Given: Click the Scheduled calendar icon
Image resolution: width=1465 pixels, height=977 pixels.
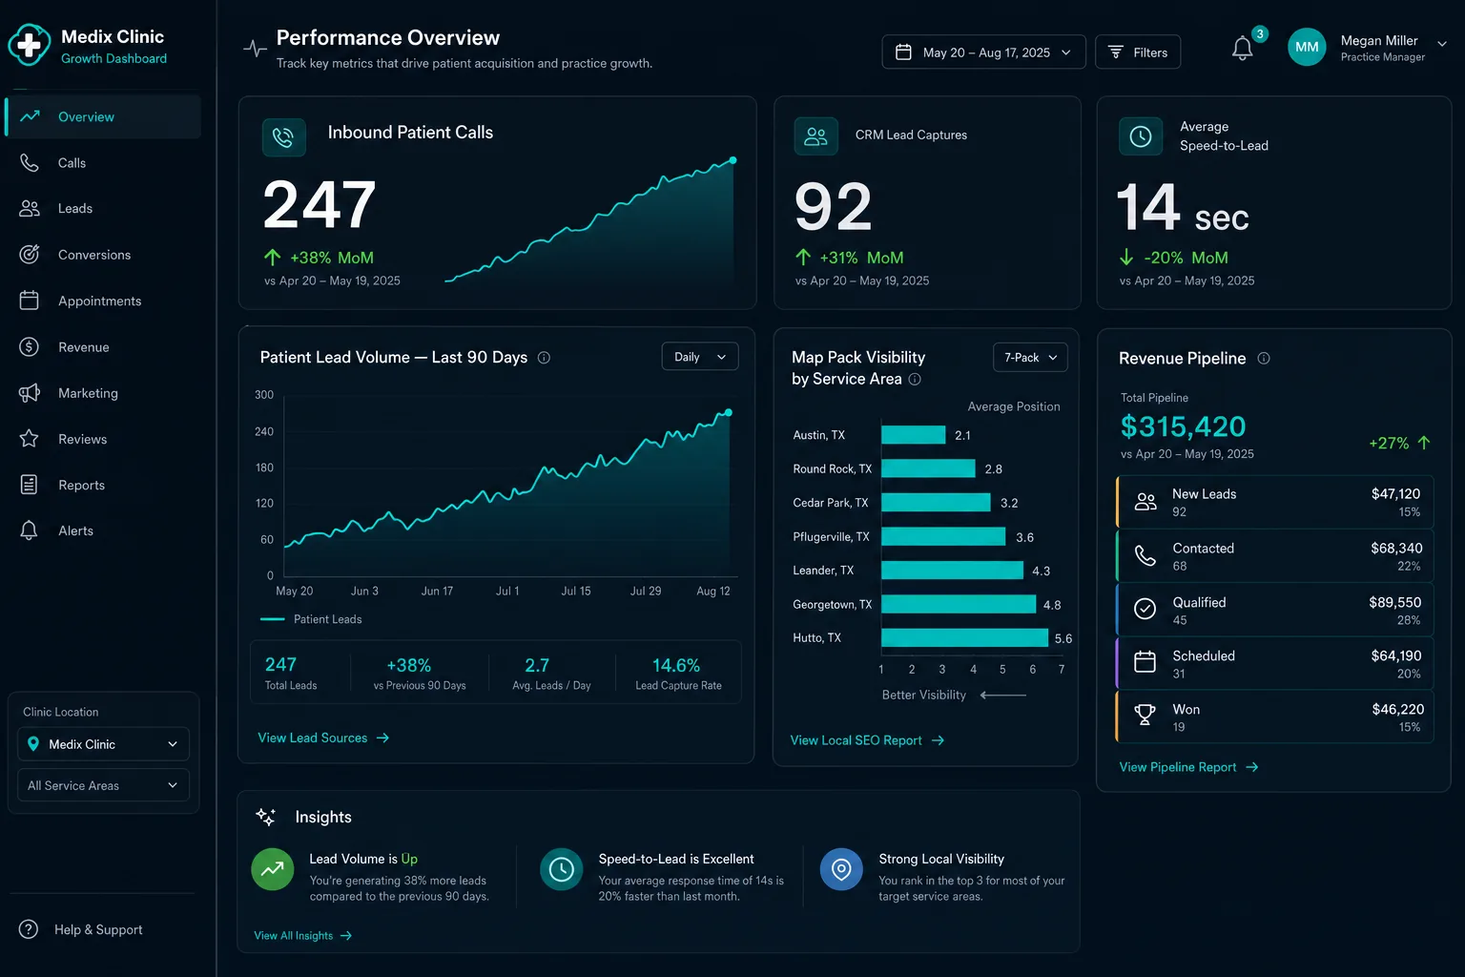Looking at the screenshot, I should (1145, 661).
